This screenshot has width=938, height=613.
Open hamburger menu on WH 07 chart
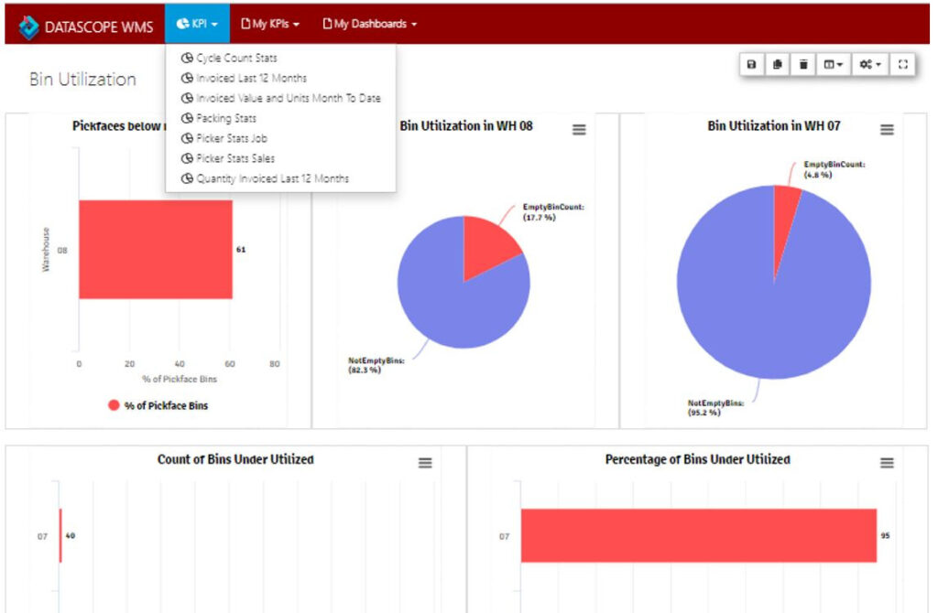point(887,130)
